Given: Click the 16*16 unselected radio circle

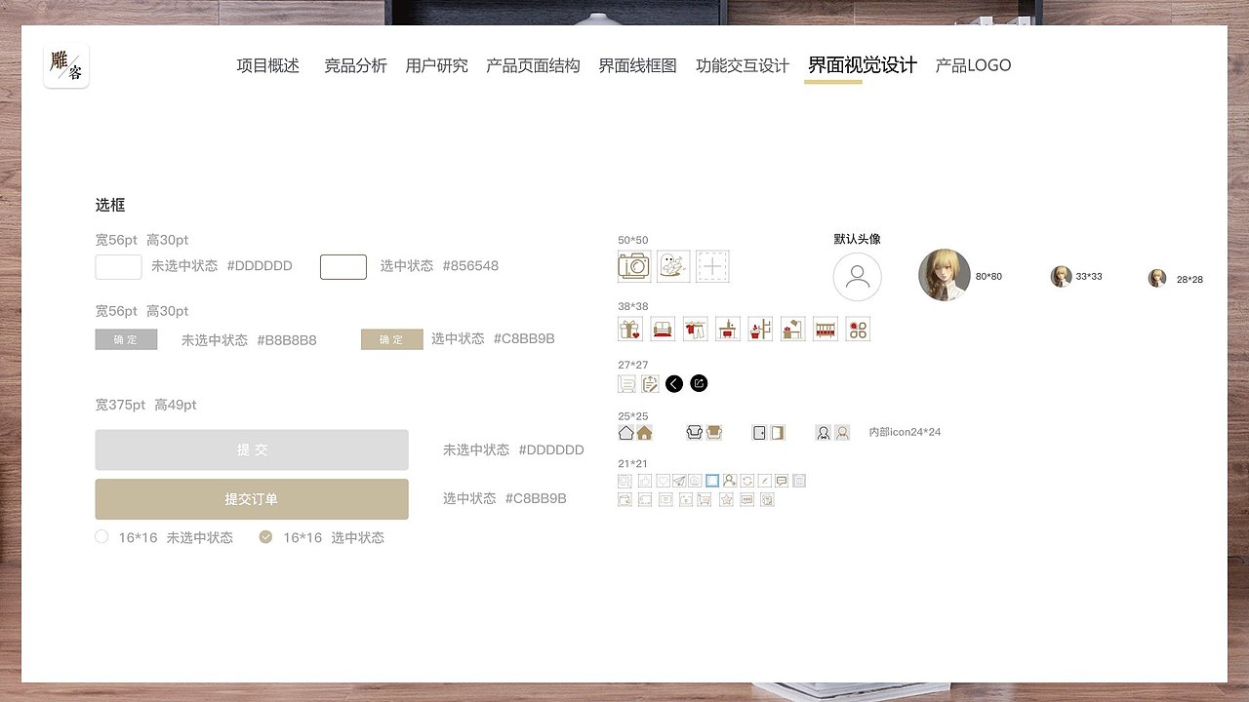Looking at the screenshot, I should [x=101, y=536].
